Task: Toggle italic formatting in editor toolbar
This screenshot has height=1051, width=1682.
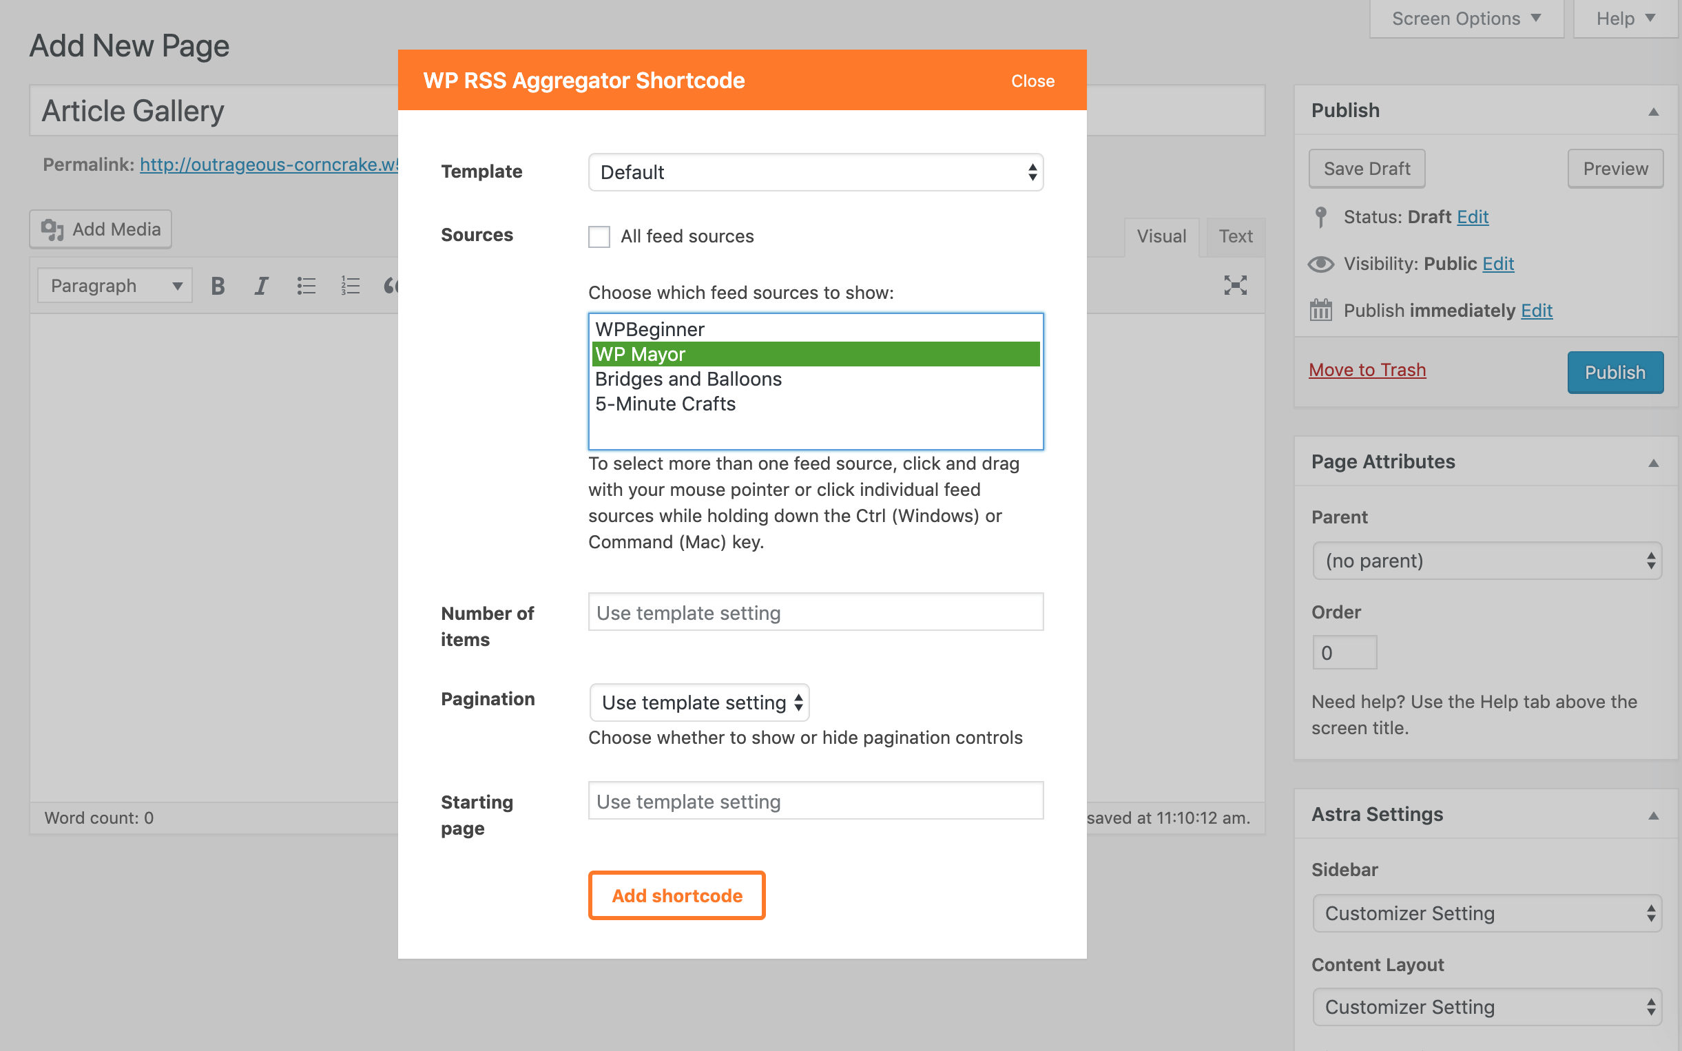Action: click(261, 286)
